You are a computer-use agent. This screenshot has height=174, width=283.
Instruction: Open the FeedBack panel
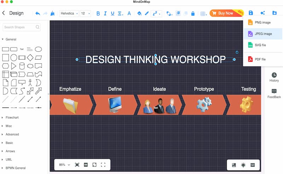coord(274,94)
